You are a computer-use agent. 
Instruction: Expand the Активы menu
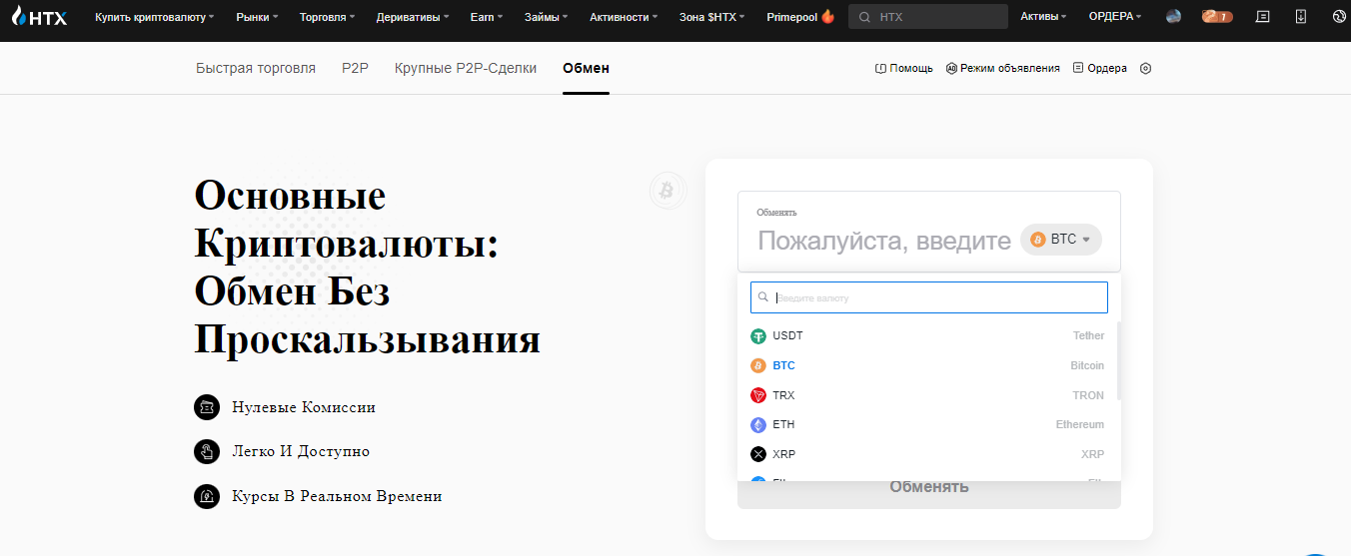1043,17
